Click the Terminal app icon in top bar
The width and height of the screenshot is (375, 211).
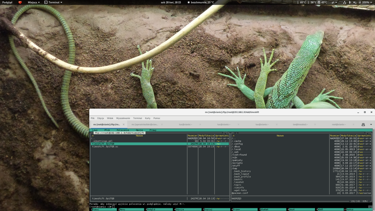46,2
